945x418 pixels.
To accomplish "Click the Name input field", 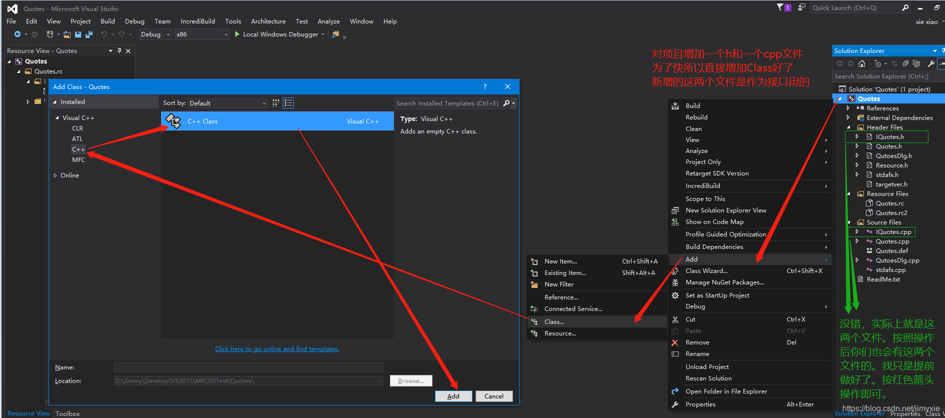I will (248, 367).
